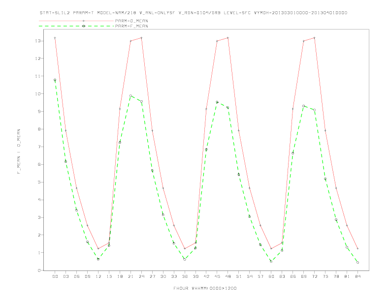Click green F_MEAN circle marker at hour 45
Screen dimensions: 390x301
point(217,102)
